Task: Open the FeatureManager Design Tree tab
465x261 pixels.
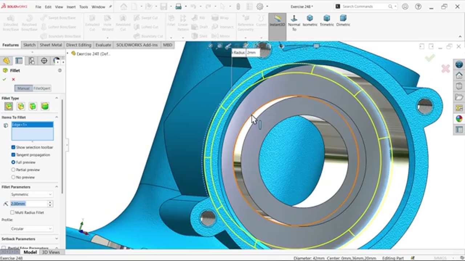Action: pyautogui.click(x=7, y=61)
